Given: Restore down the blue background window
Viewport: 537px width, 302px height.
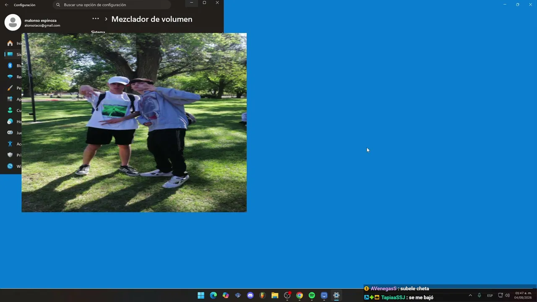Looking at the screenshot, I should tap(517, 4).
